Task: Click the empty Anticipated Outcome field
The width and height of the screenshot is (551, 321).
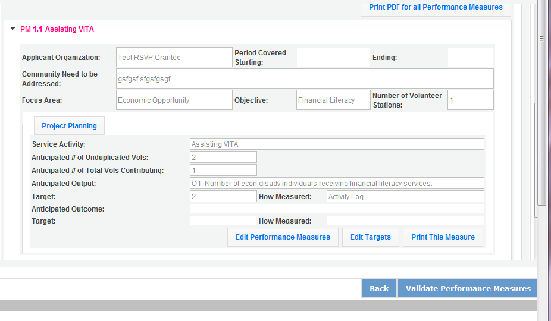Action: tap(337, 209)
